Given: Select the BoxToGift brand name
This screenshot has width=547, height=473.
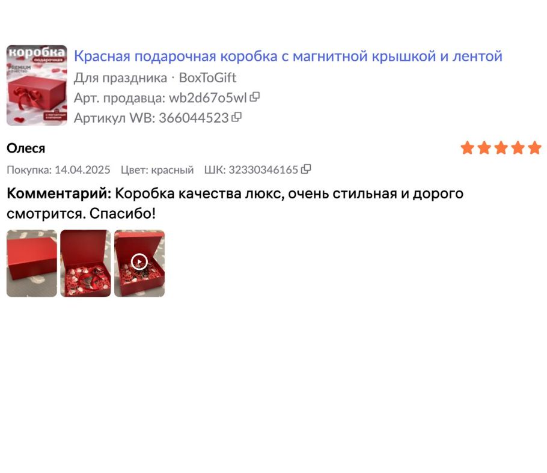Looking at the screenshot, I should coord(207,78).
